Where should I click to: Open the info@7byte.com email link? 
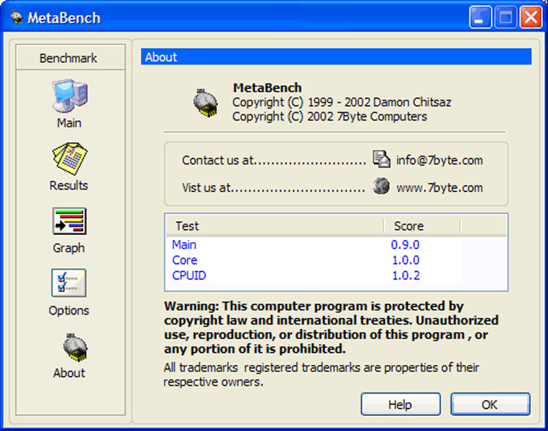pos(439,160)
